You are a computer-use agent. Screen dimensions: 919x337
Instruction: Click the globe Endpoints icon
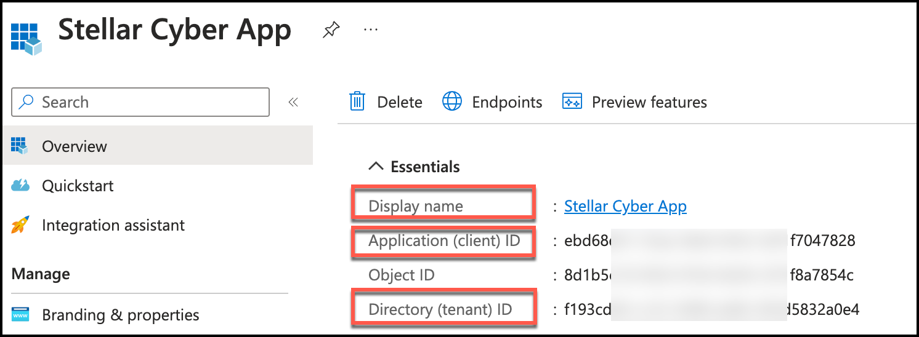point(452,101)
